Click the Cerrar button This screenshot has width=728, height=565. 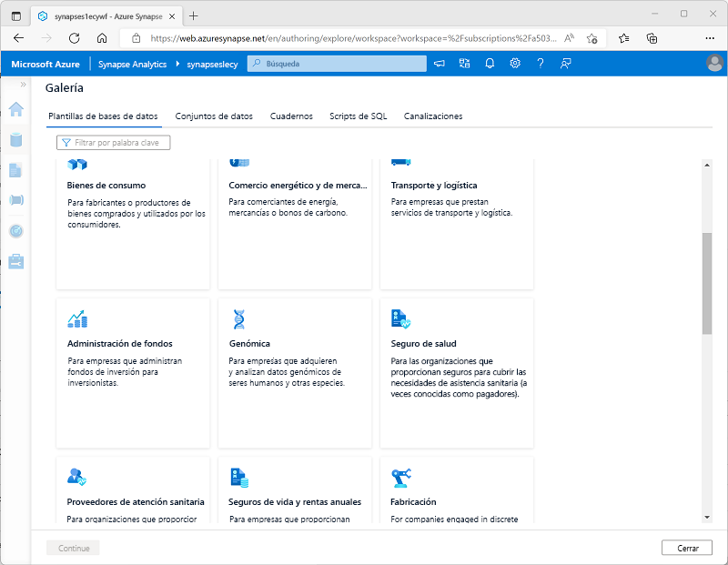[x=686, y=548]
